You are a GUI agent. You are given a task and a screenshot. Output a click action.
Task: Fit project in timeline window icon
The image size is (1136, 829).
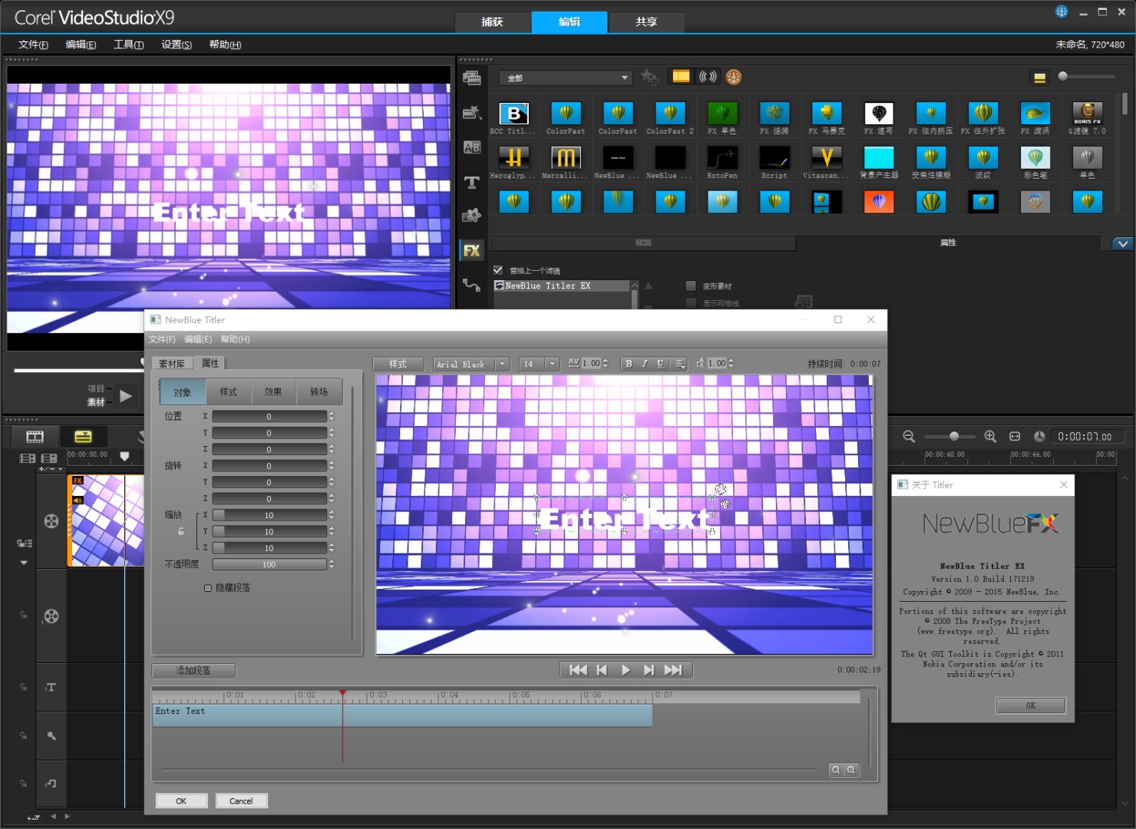pos(1015,436)
